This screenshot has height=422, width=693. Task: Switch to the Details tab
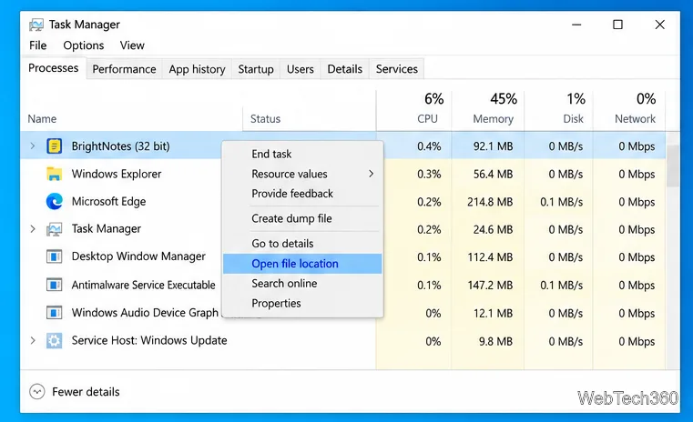(x=345, y=69)
